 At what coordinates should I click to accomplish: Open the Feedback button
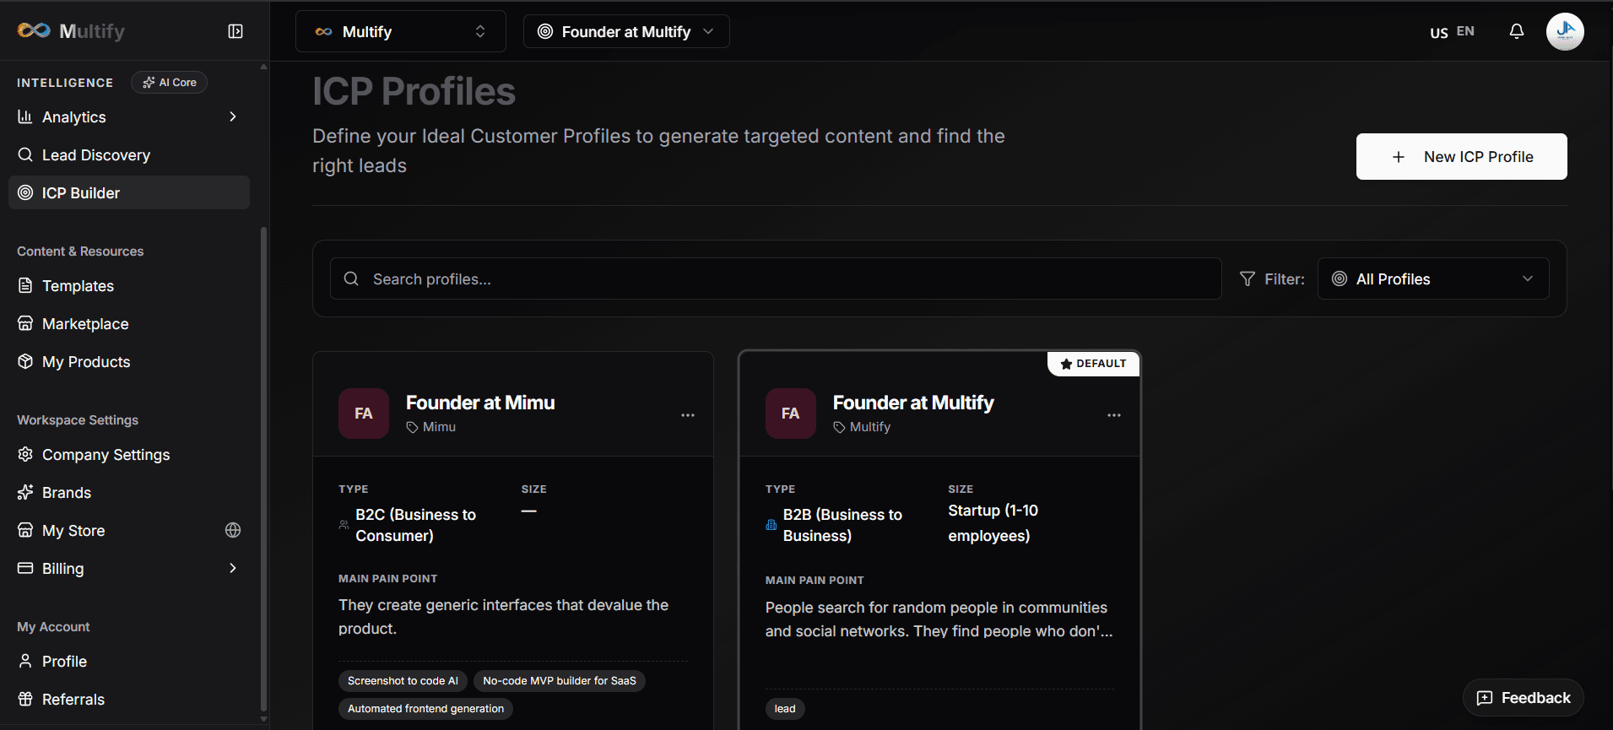click(1523, 698)
